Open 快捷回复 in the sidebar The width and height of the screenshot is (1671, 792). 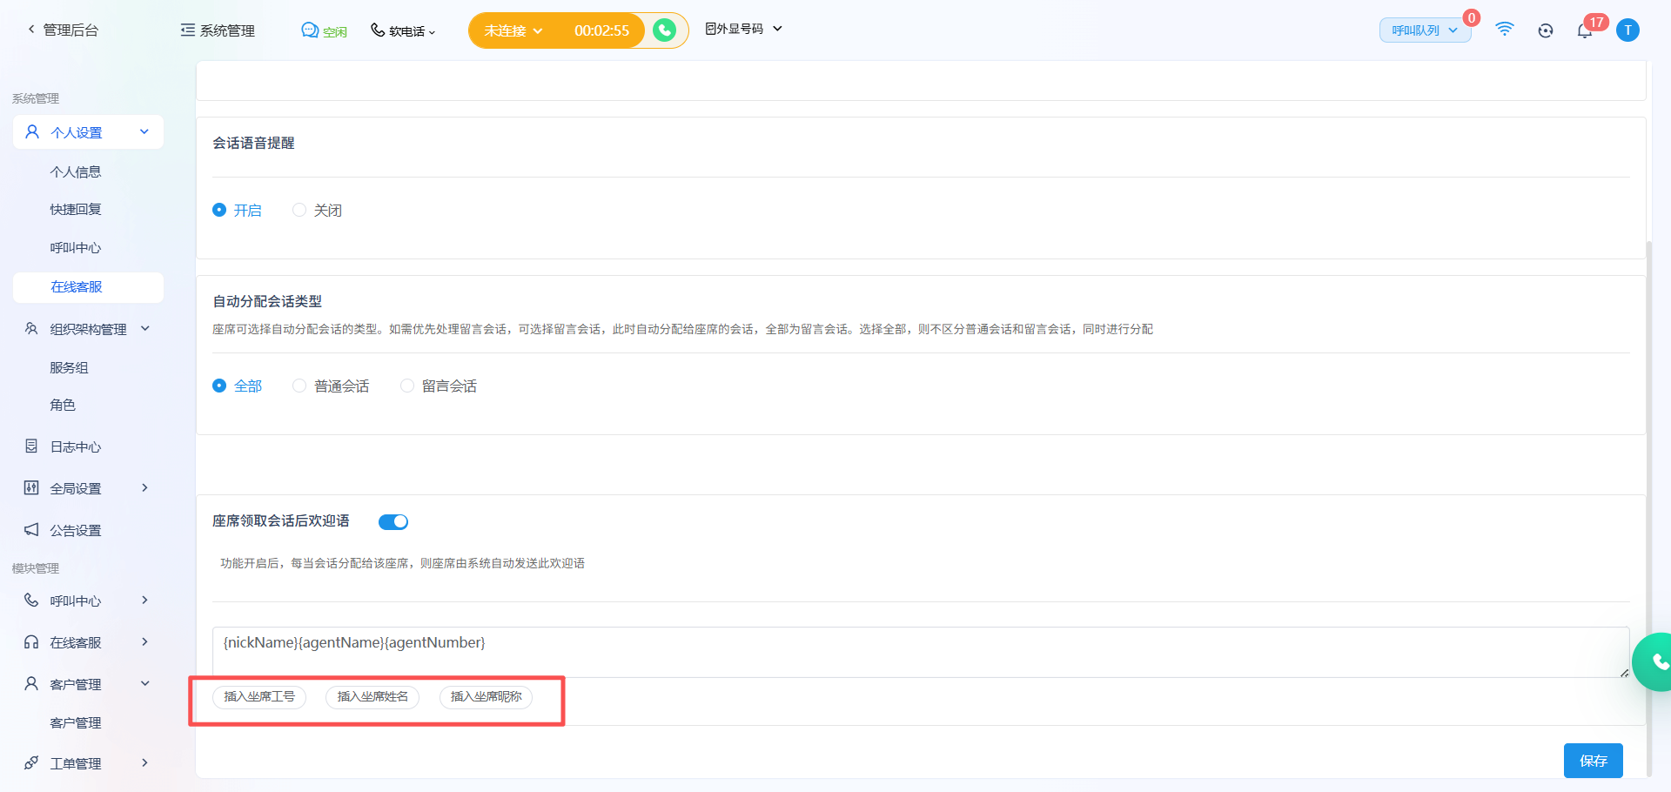click(x=76, y=210)
